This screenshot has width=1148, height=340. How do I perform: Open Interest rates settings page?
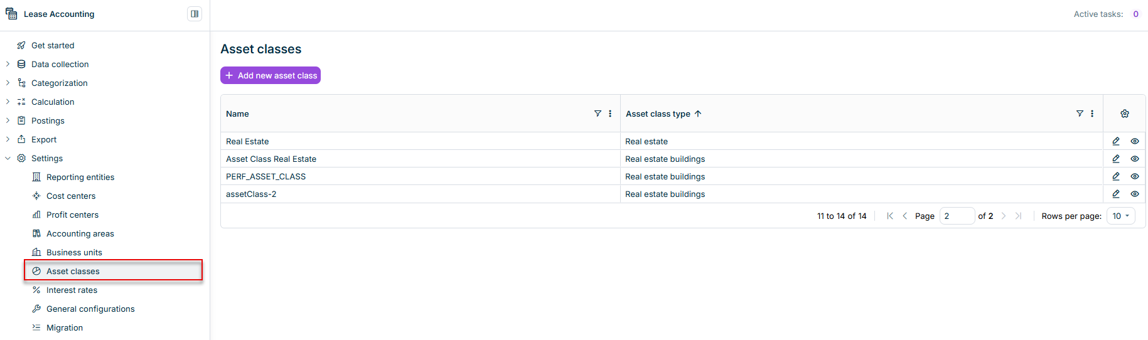72,290
